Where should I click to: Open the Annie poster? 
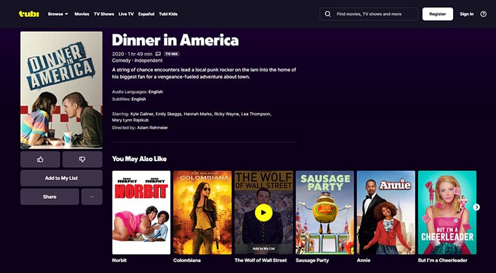point(386,213)
